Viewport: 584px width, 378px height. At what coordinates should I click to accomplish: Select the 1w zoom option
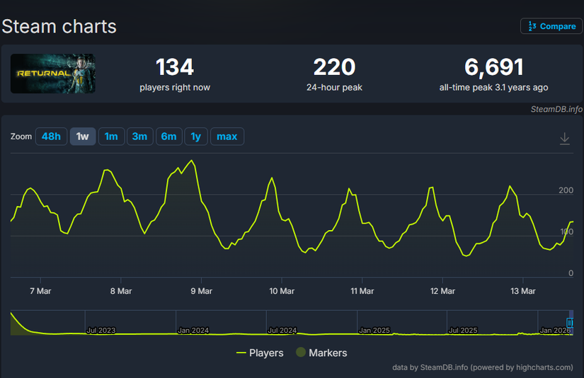pos(83,136)
